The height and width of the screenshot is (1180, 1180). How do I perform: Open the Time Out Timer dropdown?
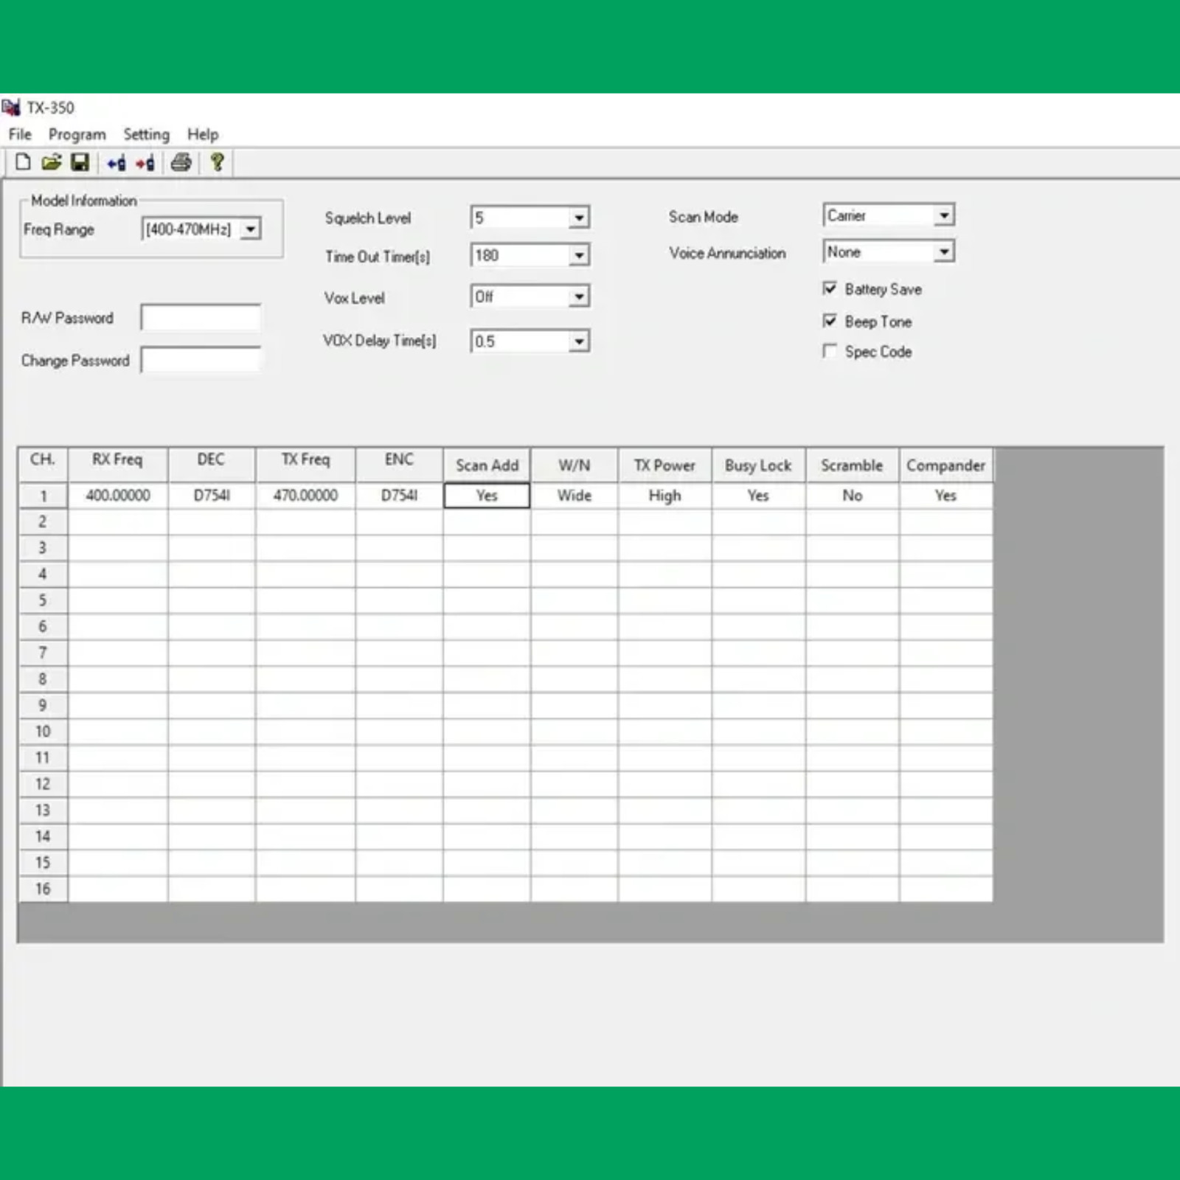(580, 255)
